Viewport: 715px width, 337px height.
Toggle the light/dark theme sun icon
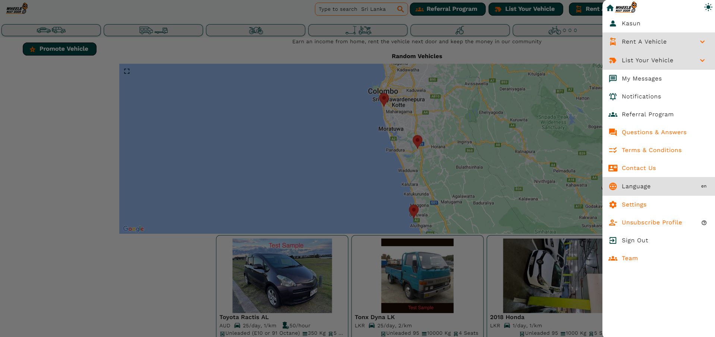click(x=708, y=7)
